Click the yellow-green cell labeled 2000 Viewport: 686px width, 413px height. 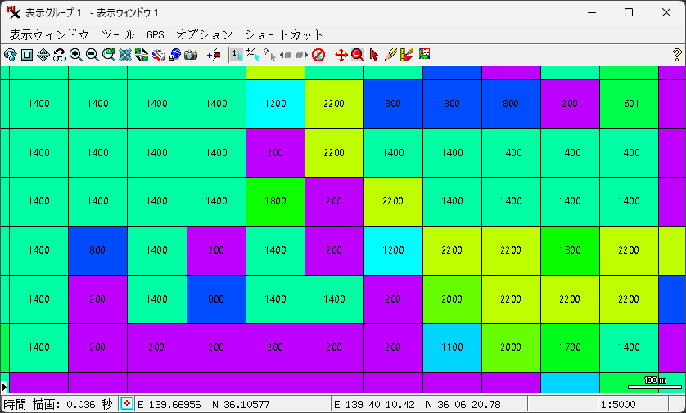(452, 299)
